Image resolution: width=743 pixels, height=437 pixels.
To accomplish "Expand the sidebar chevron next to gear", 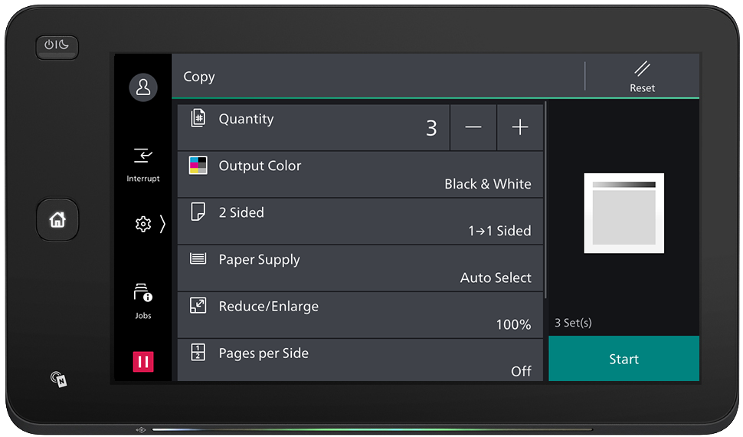I will (x=162, y=224).
